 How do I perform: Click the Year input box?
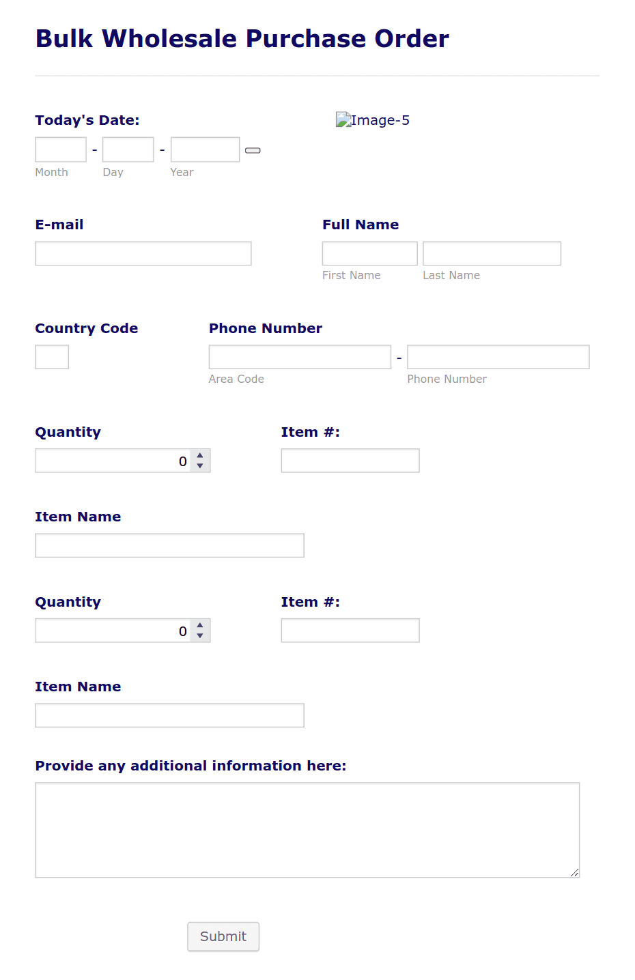205,149
